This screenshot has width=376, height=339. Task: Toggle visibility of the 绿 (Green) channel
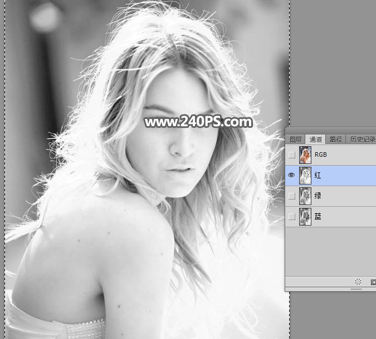pos(291,196)
